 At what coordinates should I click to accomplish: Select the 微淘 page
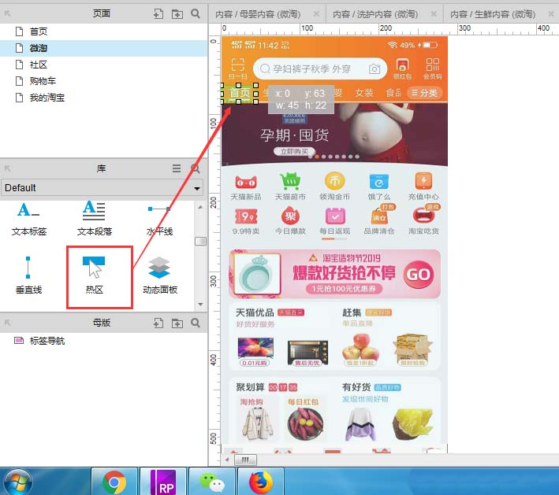click(103, 48)
